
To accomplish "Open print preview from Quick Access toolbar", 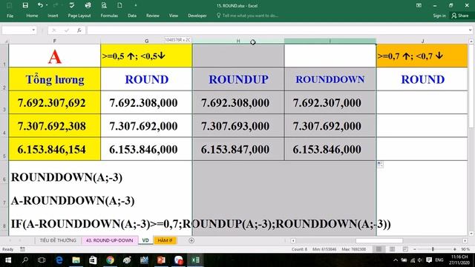I will (x=104, y=5).
